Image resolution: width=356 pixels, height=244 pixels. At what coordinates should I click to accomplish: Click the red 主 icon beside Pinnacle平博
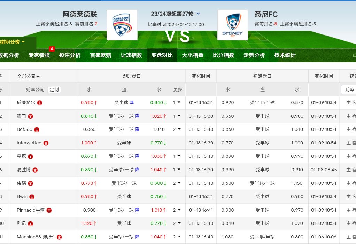(49, 210)
